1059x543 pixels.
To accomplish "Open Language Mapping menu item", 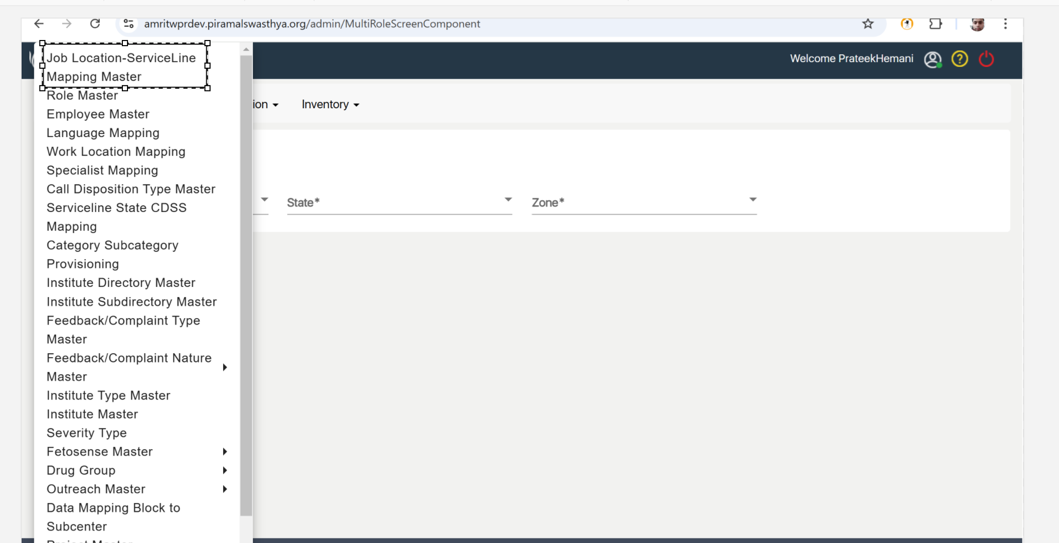I will tap(103, 133).
